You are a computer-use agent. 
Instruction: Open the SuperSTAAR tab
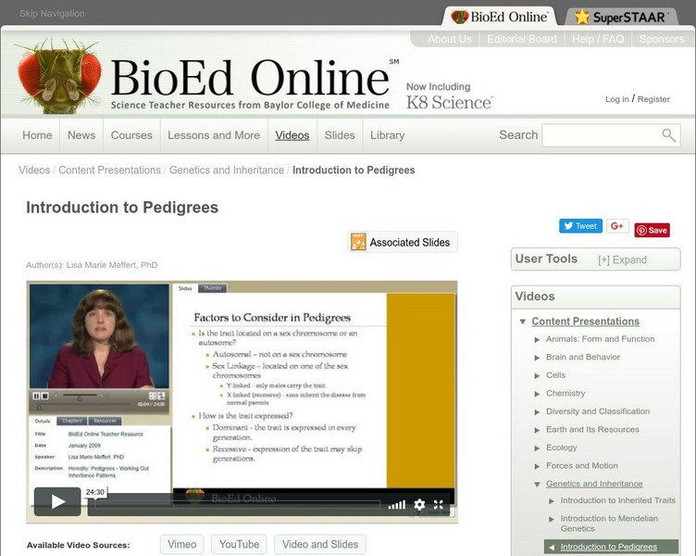coord(621,17)
